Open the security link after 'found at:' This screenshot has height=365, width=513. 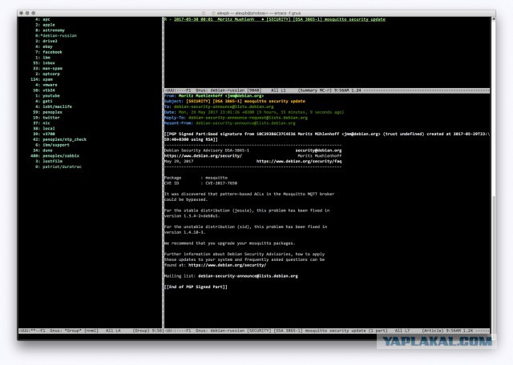(227, 265)
